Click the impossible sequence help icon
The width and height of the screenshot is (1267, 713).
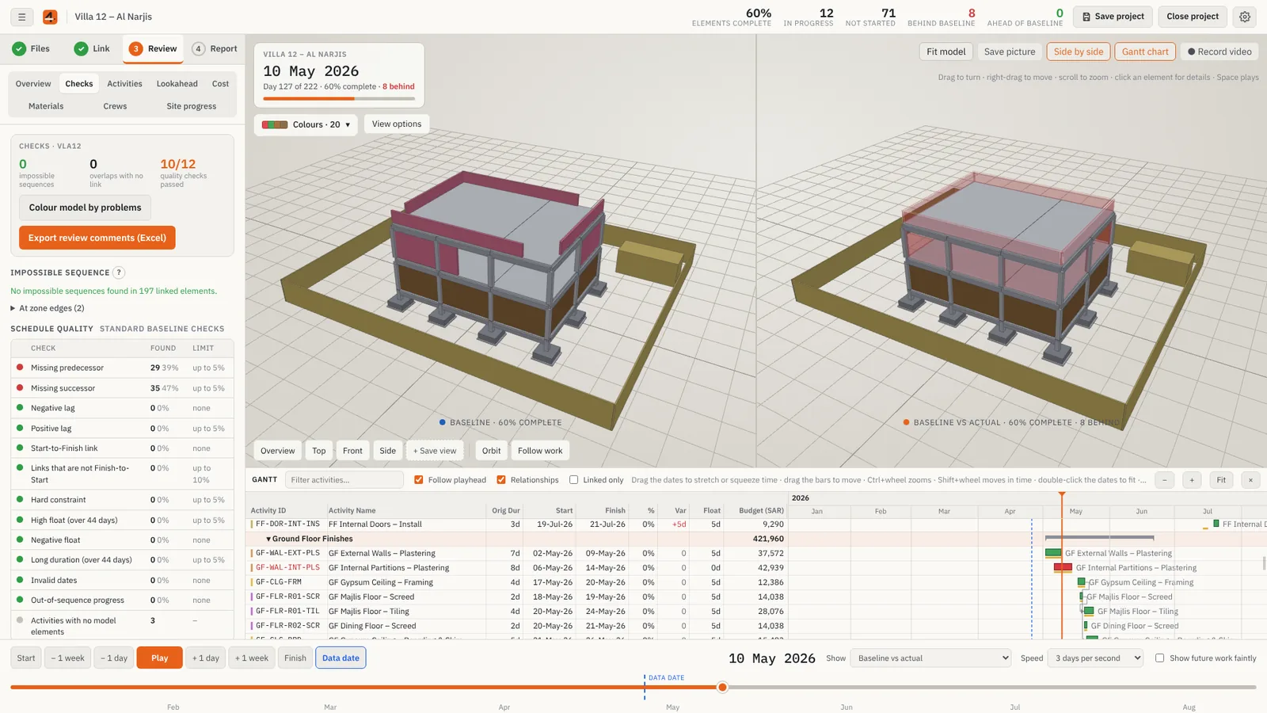click(119, 273)
